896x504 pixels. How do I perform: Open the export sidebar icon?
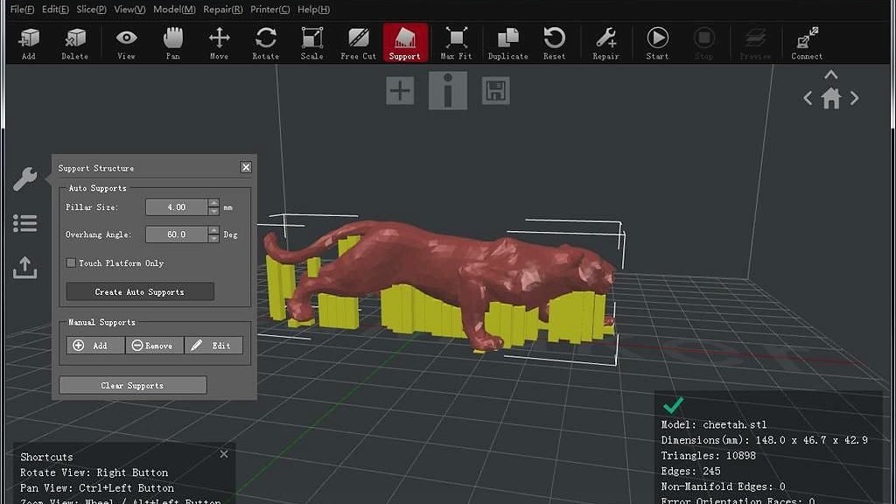[x=25, y=268]
